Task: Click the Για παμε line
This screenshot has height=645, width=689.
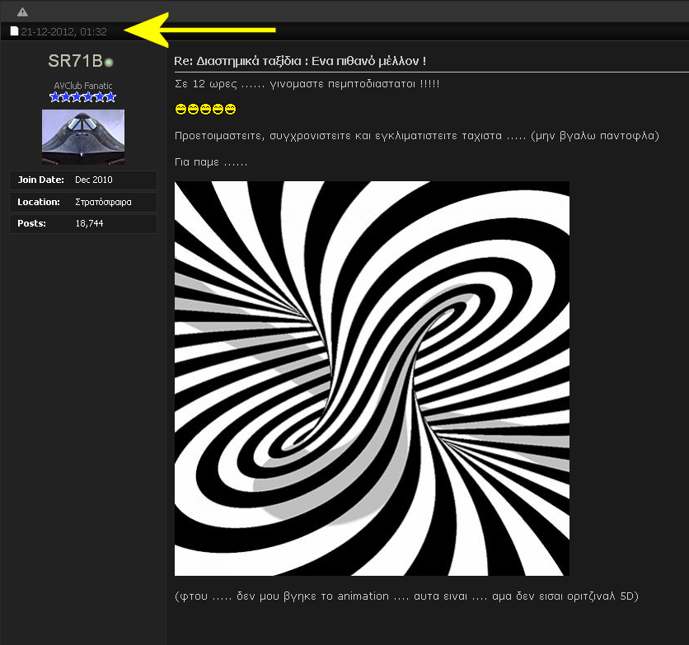Action: point(211,162)
